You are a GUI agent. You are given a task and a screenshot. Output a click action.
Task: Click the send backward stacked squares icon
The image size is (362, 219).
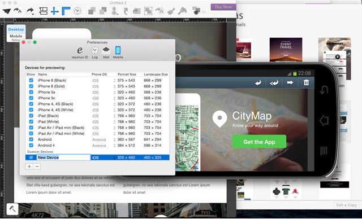tap(103, 11)
